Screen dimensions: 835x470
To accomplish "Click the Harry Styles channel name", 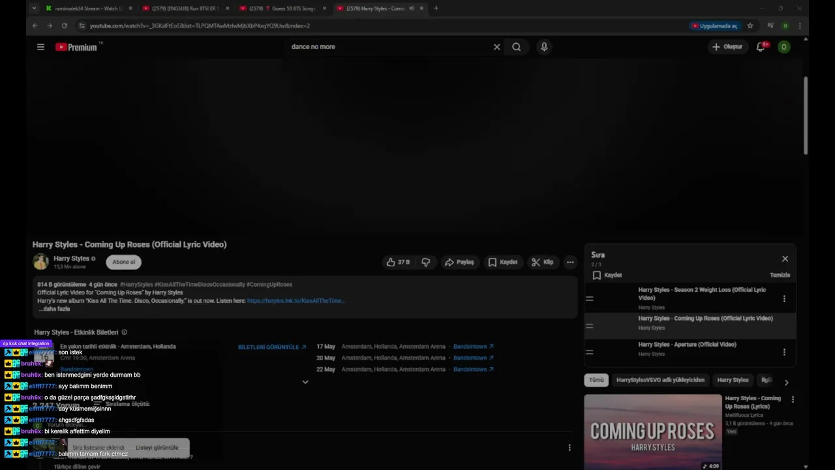I will [71, 258].
